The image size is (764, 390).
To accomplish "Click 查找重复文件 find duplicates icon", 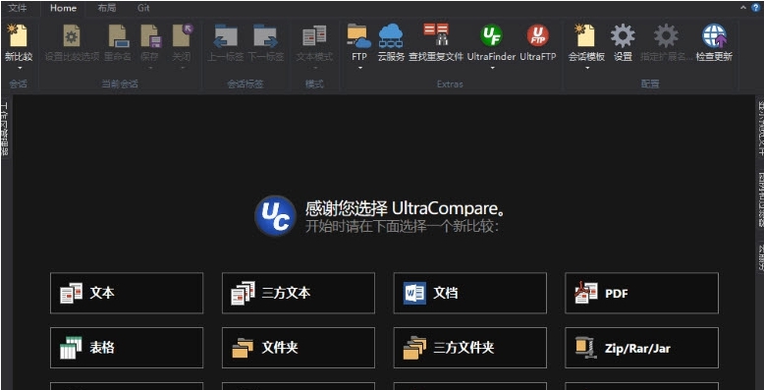I will tap(436, 34).
